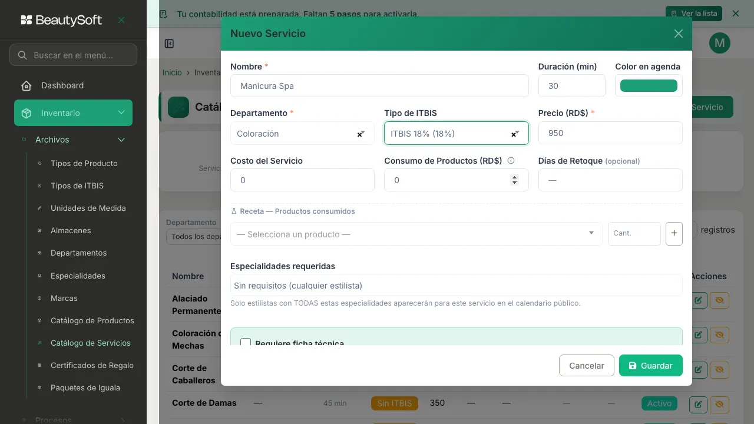Image resolution: width=754 pixels, height=424 pixels.
Task: Hide the Coloración Mechas service row
Action: click(x=719, y=335)
